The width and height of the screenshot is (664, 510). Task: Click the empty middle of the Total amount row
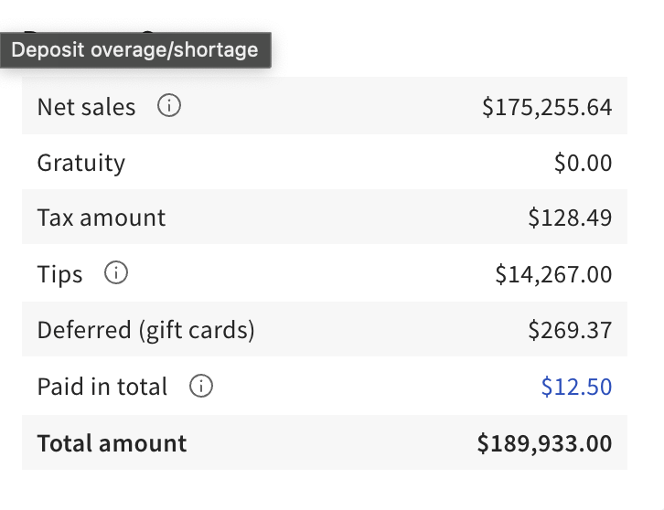pos(329,443)
